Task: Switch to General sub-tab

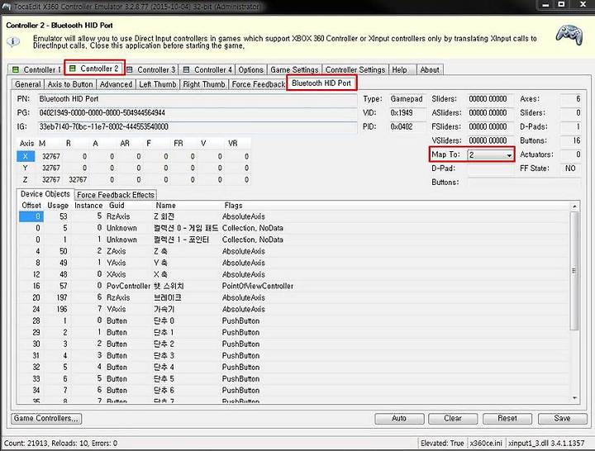Action: click(x=28, y=84)
